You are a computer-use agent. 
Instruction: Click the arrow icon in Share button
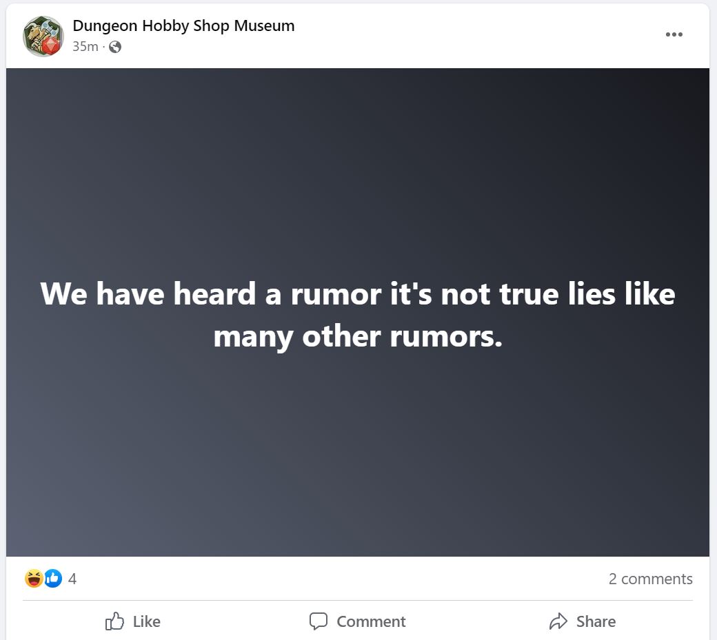tap(558, 621)
